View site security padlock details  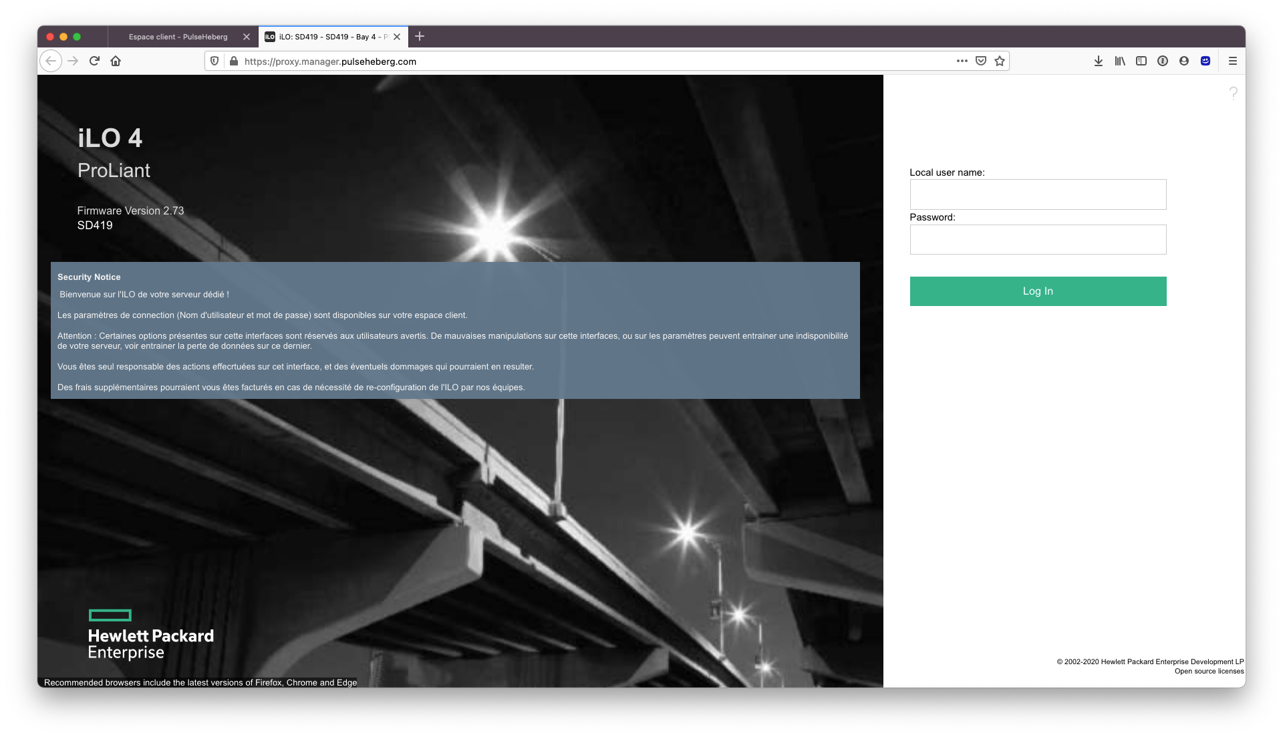click(x=233, y=61)
